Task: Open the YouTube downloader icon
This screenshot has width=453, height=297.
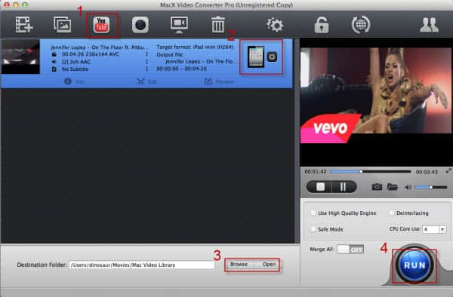Action: click(101, 25)
